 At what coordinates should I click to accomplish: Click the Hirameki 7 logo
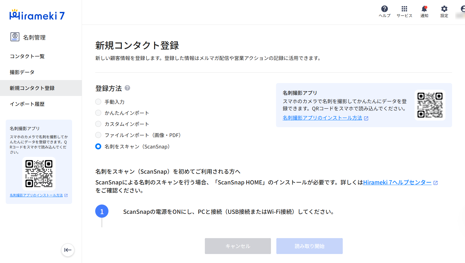coord(37,15)
